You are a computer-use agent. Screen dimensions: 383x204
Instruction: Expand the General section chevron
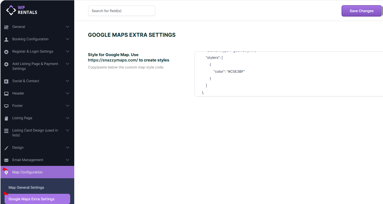(x=68, y=27)
